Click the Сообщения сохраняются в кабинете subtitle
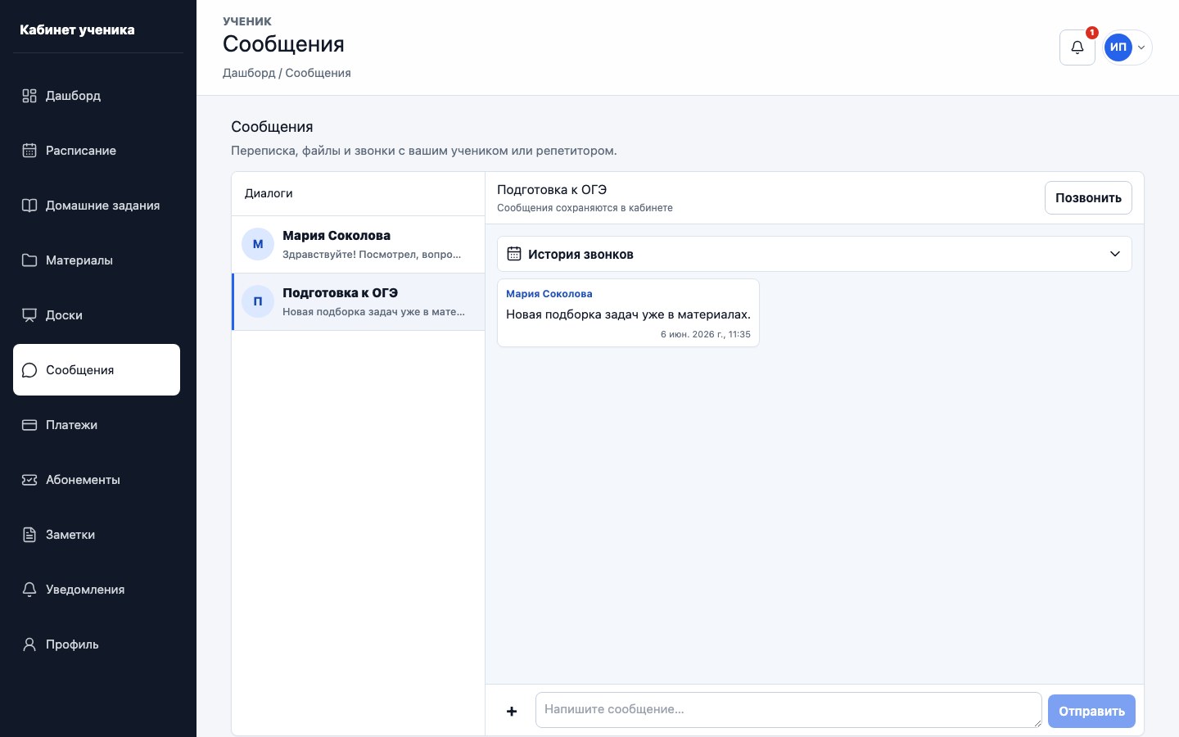 pos(585,208)
